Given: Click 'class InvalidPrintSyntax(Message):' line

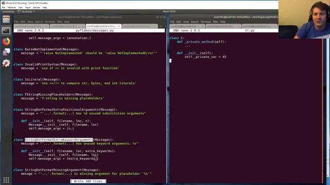Looking at the screenshot, I should pos(46,64).
